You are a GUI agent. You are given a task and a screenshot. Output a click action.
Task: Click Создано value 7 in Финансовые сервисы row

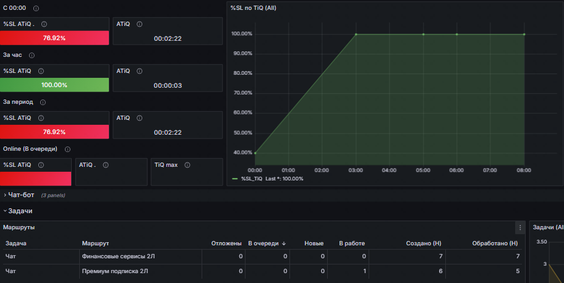[440, 256]
